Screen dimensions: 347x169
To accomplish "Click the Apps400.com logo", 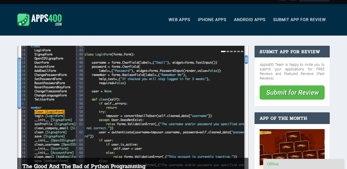I will (40, 20).
